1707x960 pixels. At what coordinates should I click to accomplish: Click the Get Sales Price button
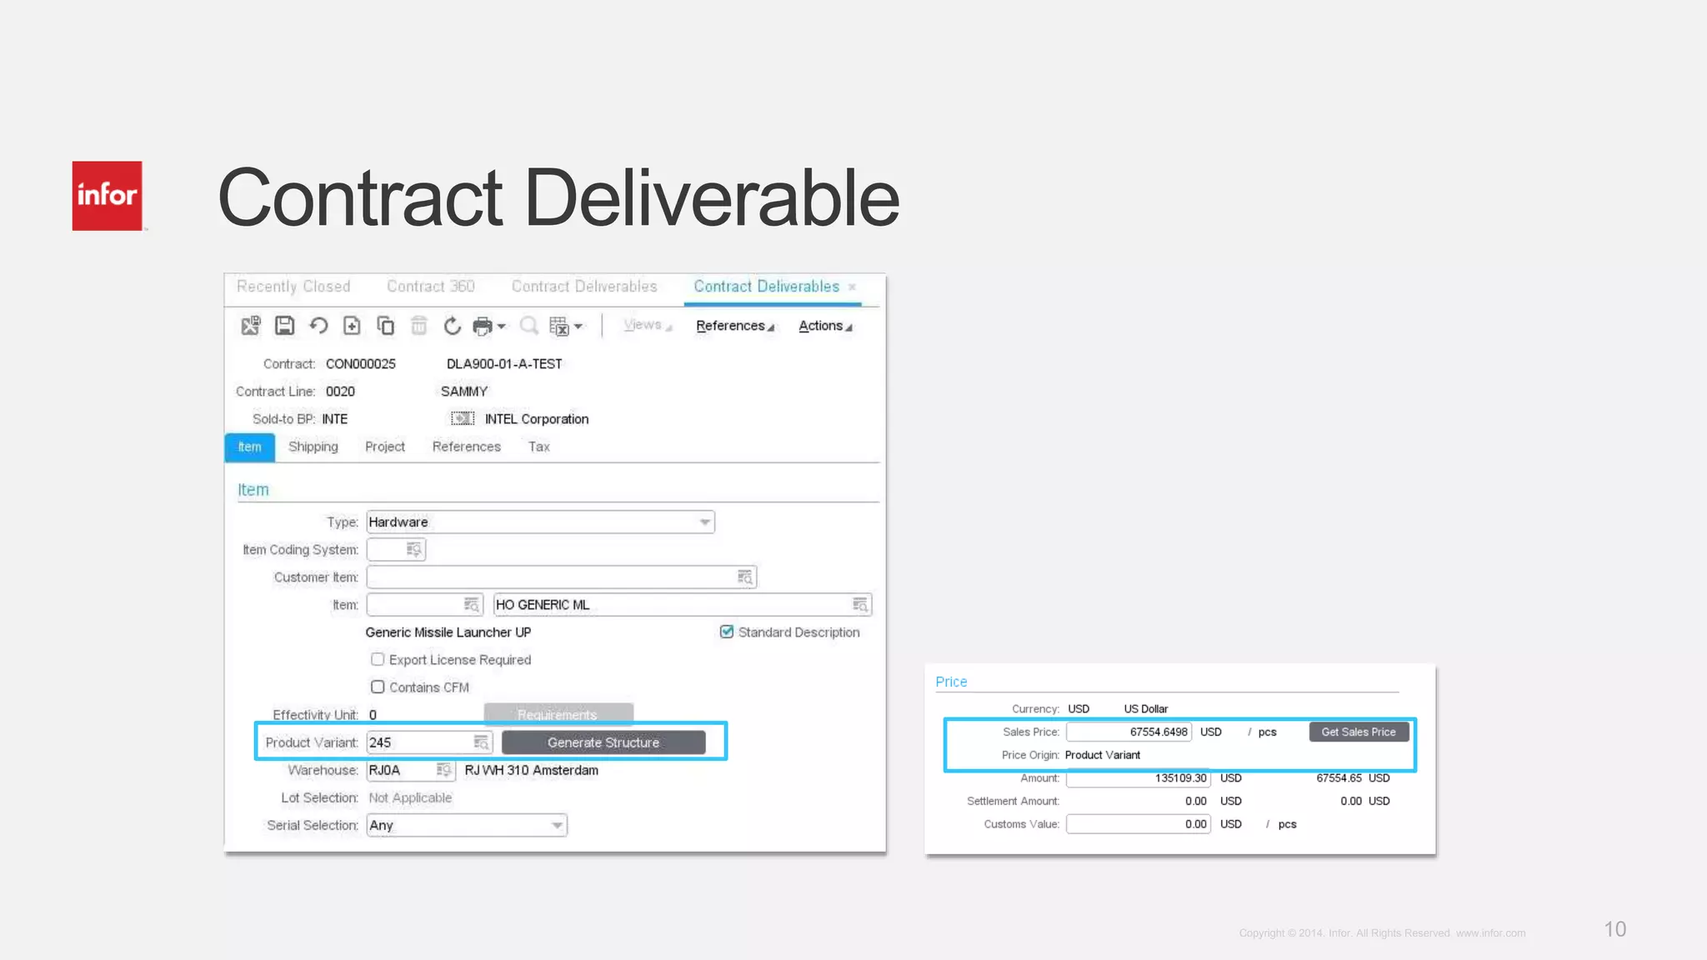click(1358, 732)
